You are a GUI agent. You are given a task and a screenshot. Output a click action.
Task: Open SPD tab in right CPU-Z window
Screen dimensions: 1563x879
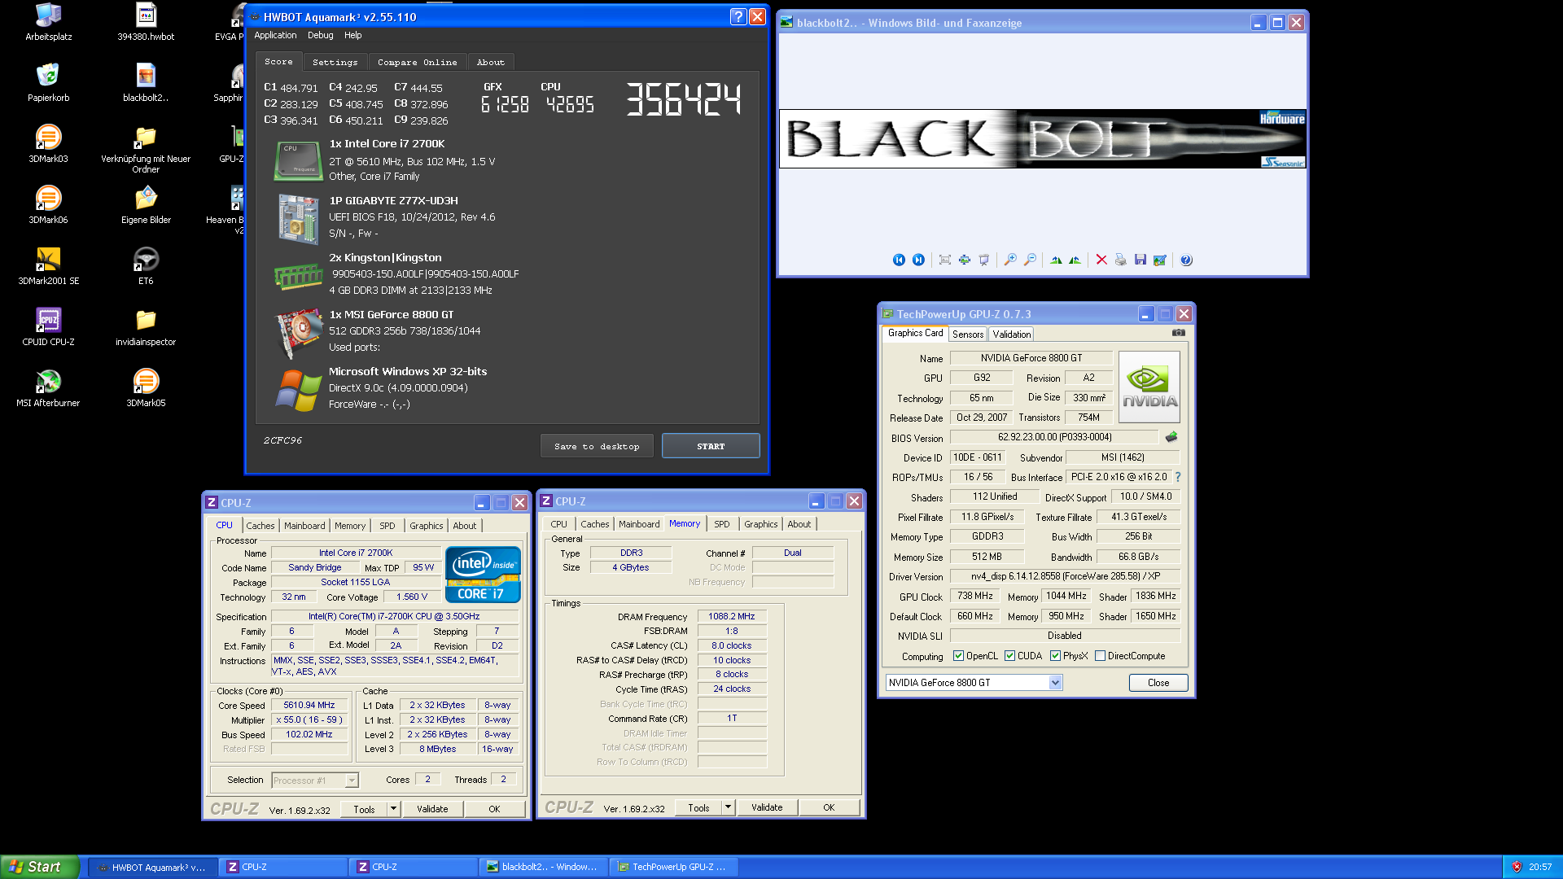click(x=721, y=524)
